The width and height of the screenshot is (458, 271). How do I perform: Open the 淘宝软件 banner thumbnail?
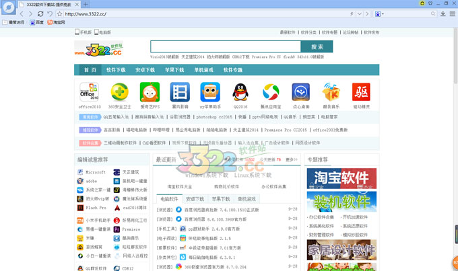[x=341, y=178]
